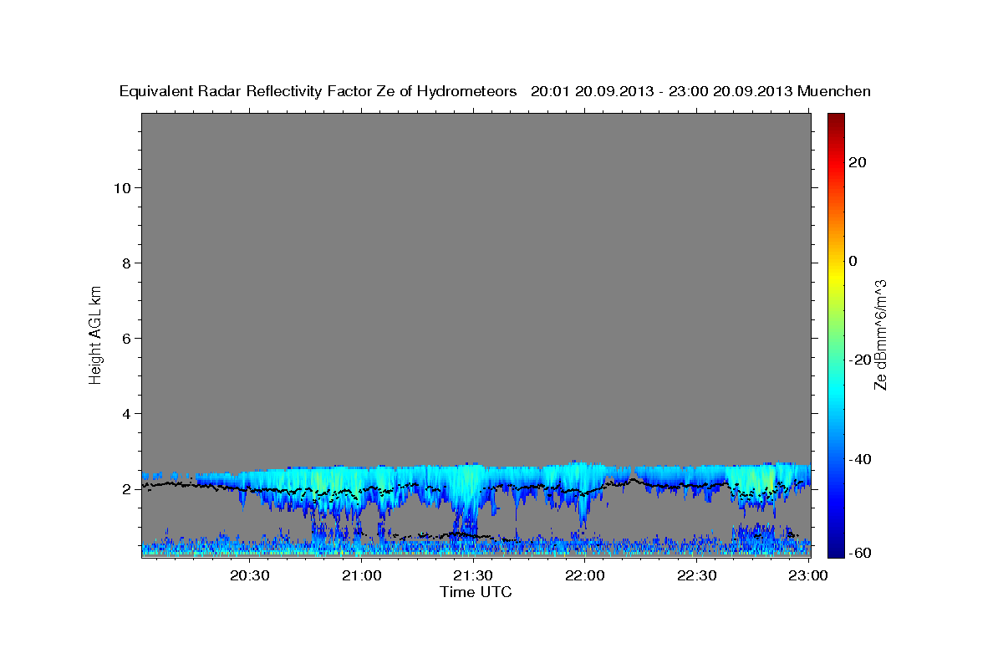Click the plot title starting "Equivalent Radar Reflectivity Factor"
The image size is (1003, 669).
click(496, 91)
